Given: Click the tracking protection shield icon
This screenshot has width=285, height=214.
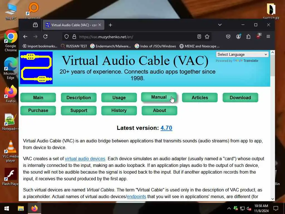Looking at the screenshot, I should pyautogui.click(x=67, y=37).
